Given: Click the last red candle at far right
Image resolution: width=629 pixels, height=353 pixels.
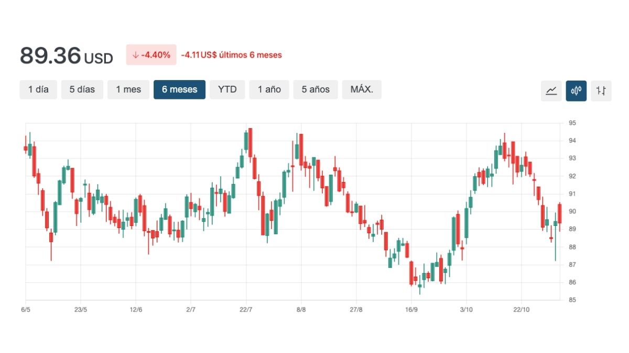Looking at the screenshot, I should (x=559, y=213).
